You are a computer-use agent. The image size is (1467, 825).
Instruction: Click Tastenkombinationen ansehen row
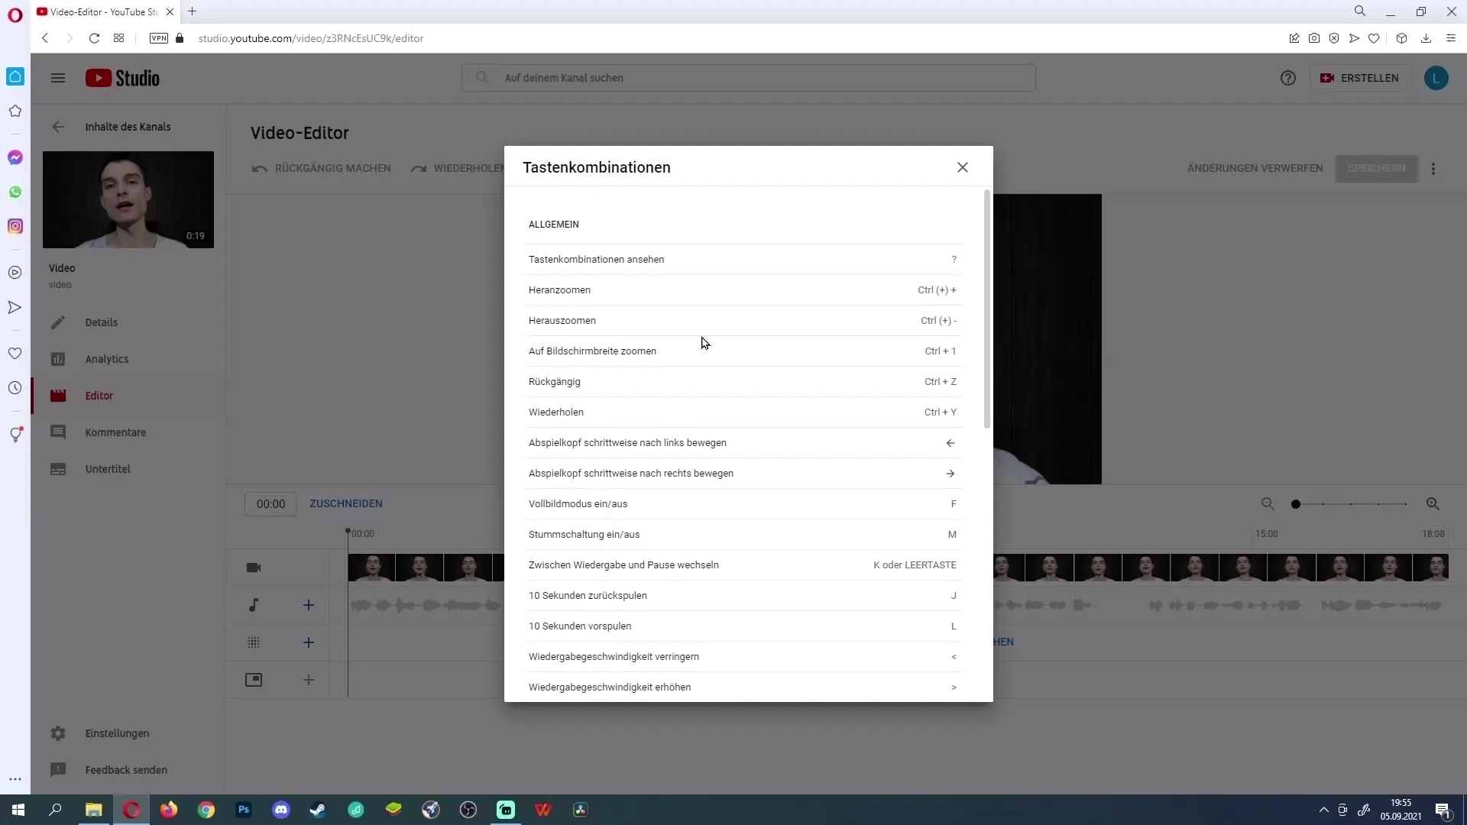coord(743,260)
